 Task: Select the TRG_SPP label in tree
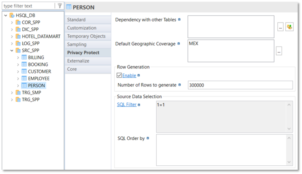pos(31,100)
